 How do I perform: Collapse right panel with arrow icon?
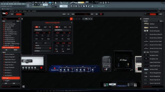click(141, 19)
